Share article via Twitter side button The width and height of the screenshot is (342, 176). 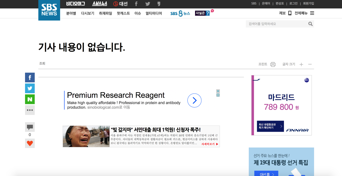tap(30, 88)
